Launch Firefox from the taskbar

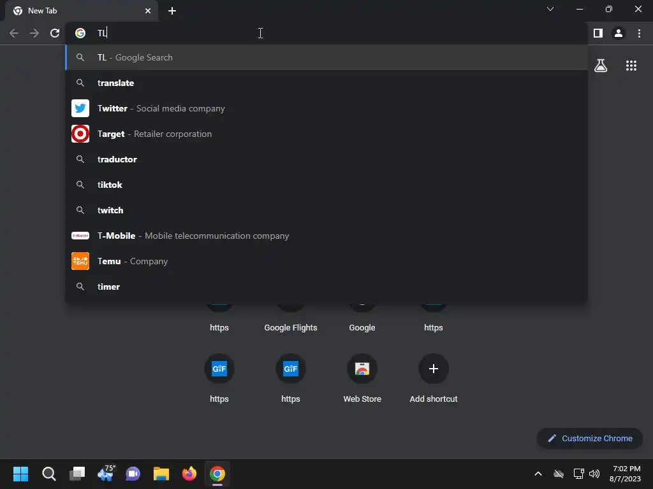pos(189,474)
